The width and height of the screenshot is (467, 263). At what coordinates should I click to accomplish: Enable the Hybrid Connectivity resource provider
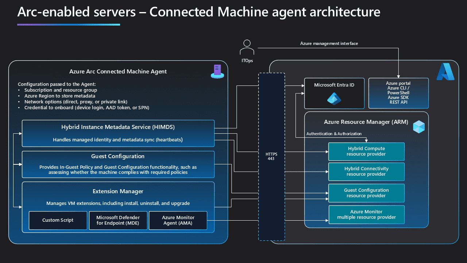(x=366, y=172)
